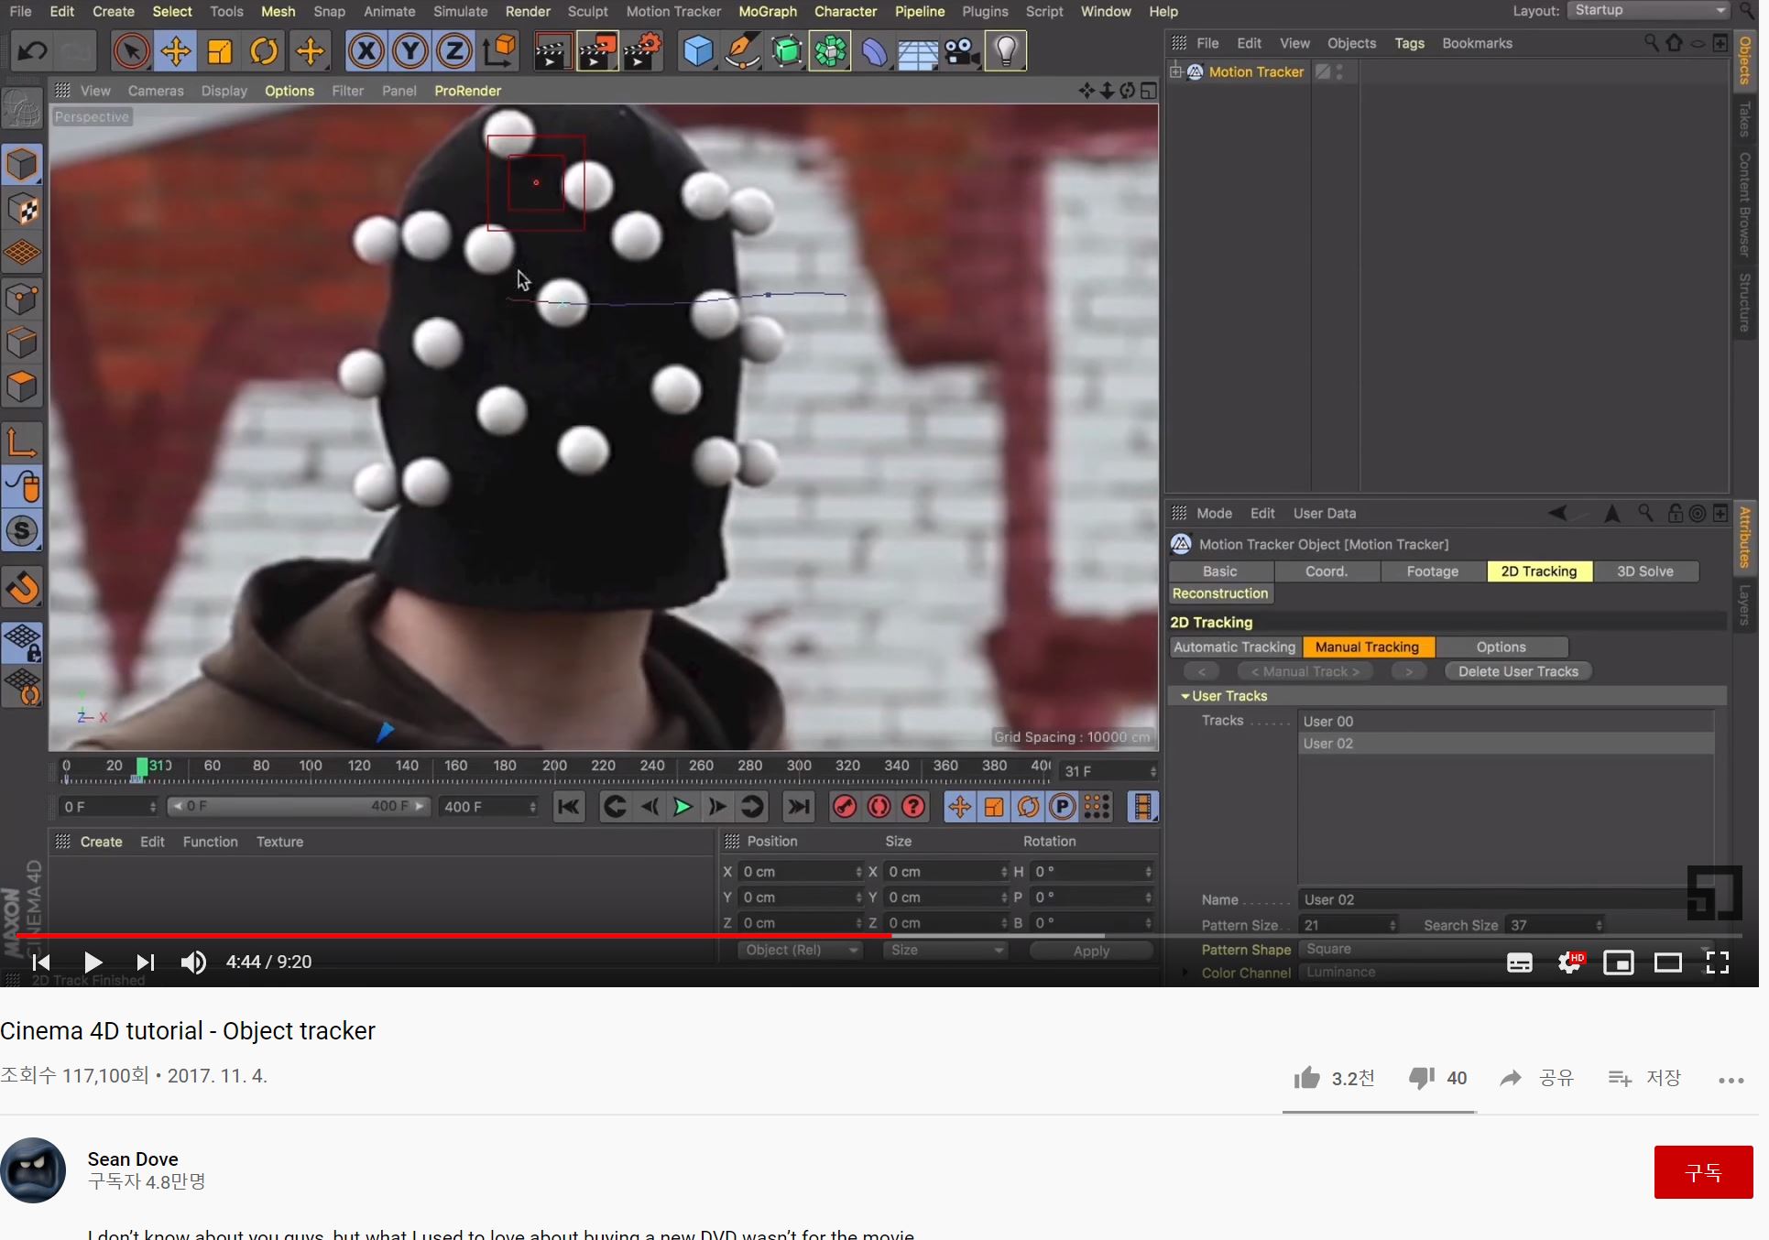Click Record Active Objects button
The image size is (1769, 1240).
(x=845, y=807)
